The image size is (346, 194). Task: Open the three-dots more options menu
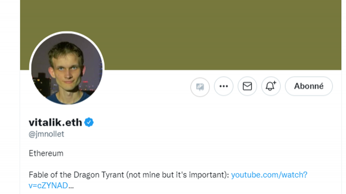(223, 86)
